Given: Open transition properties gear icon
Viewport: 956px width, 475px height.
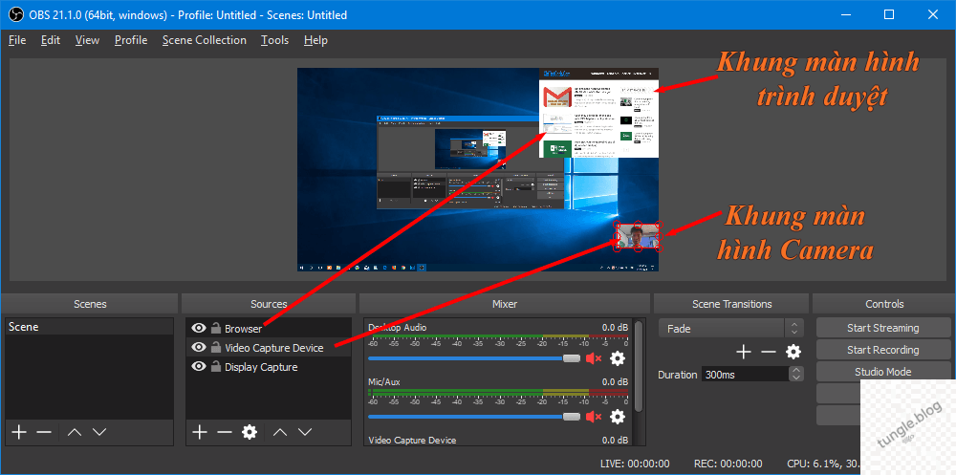Looking at the screenshot, I should [x=793, y=352].
